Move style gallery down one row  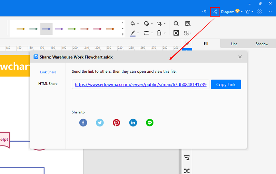tap(122, 29)
